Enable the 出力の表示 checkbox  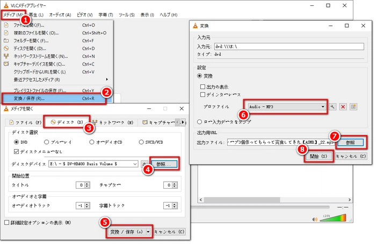click(203, 86)
